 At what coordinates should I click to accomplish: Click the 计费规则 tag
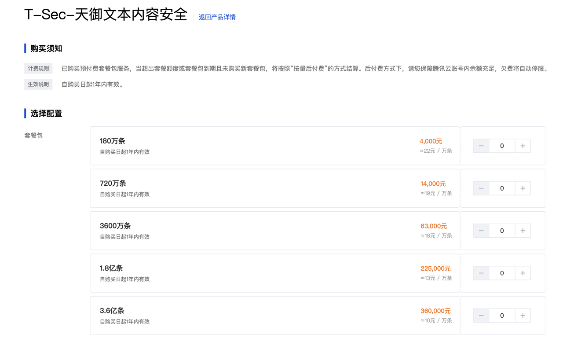coord(38,69)
